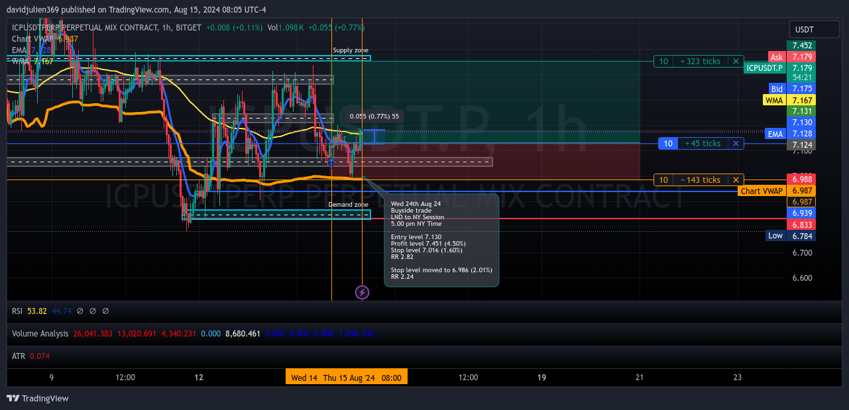Select the RSI indicator legend

tap(19, 311)
